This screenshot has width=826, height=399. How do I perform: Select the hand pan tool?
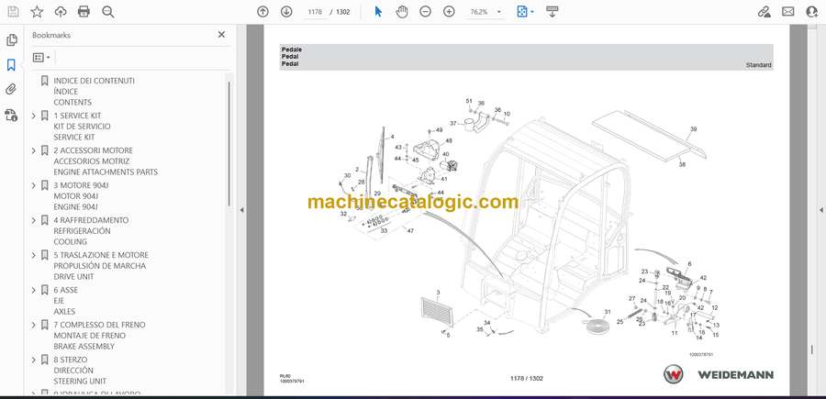(402, 12)
